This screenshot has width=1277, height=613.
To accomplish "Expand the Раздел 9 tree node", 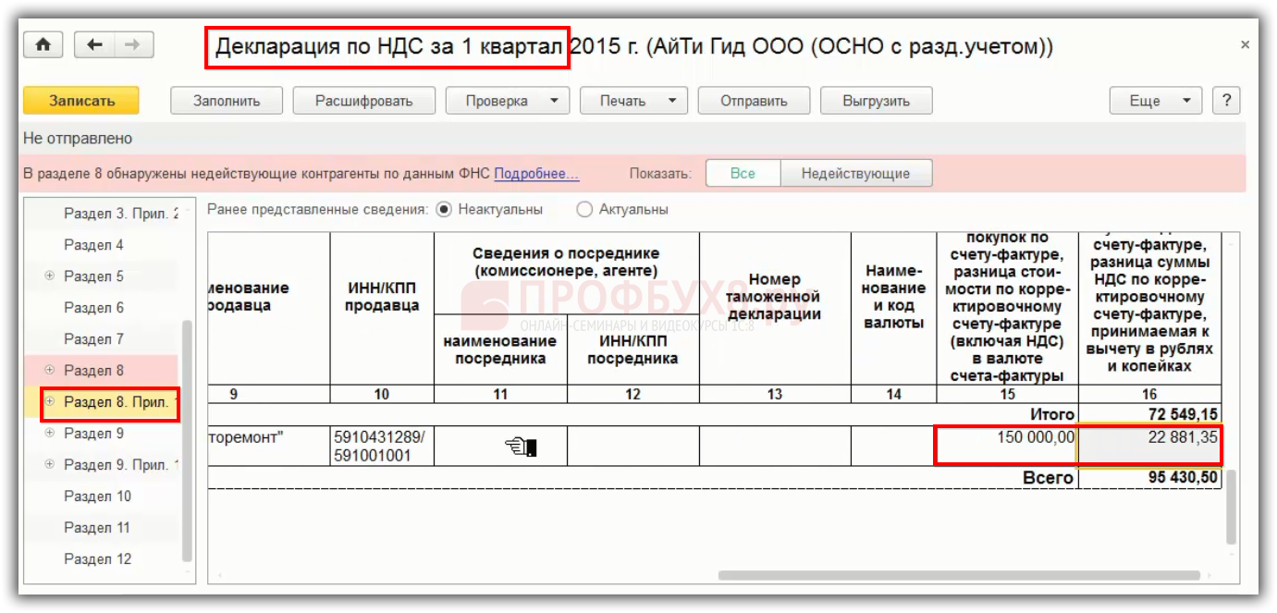I will pyautogui.click(x=50, y=434).
